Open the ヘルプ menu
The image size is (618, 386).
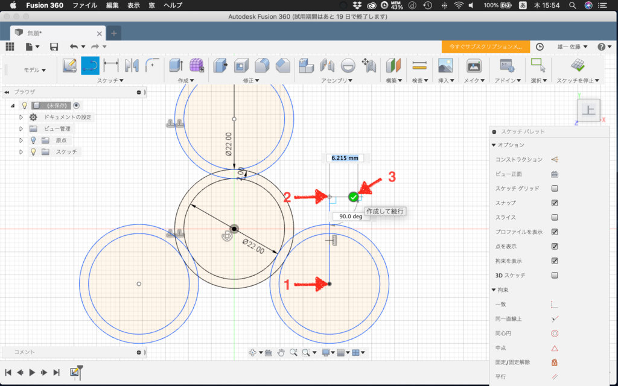pos(173,5)
